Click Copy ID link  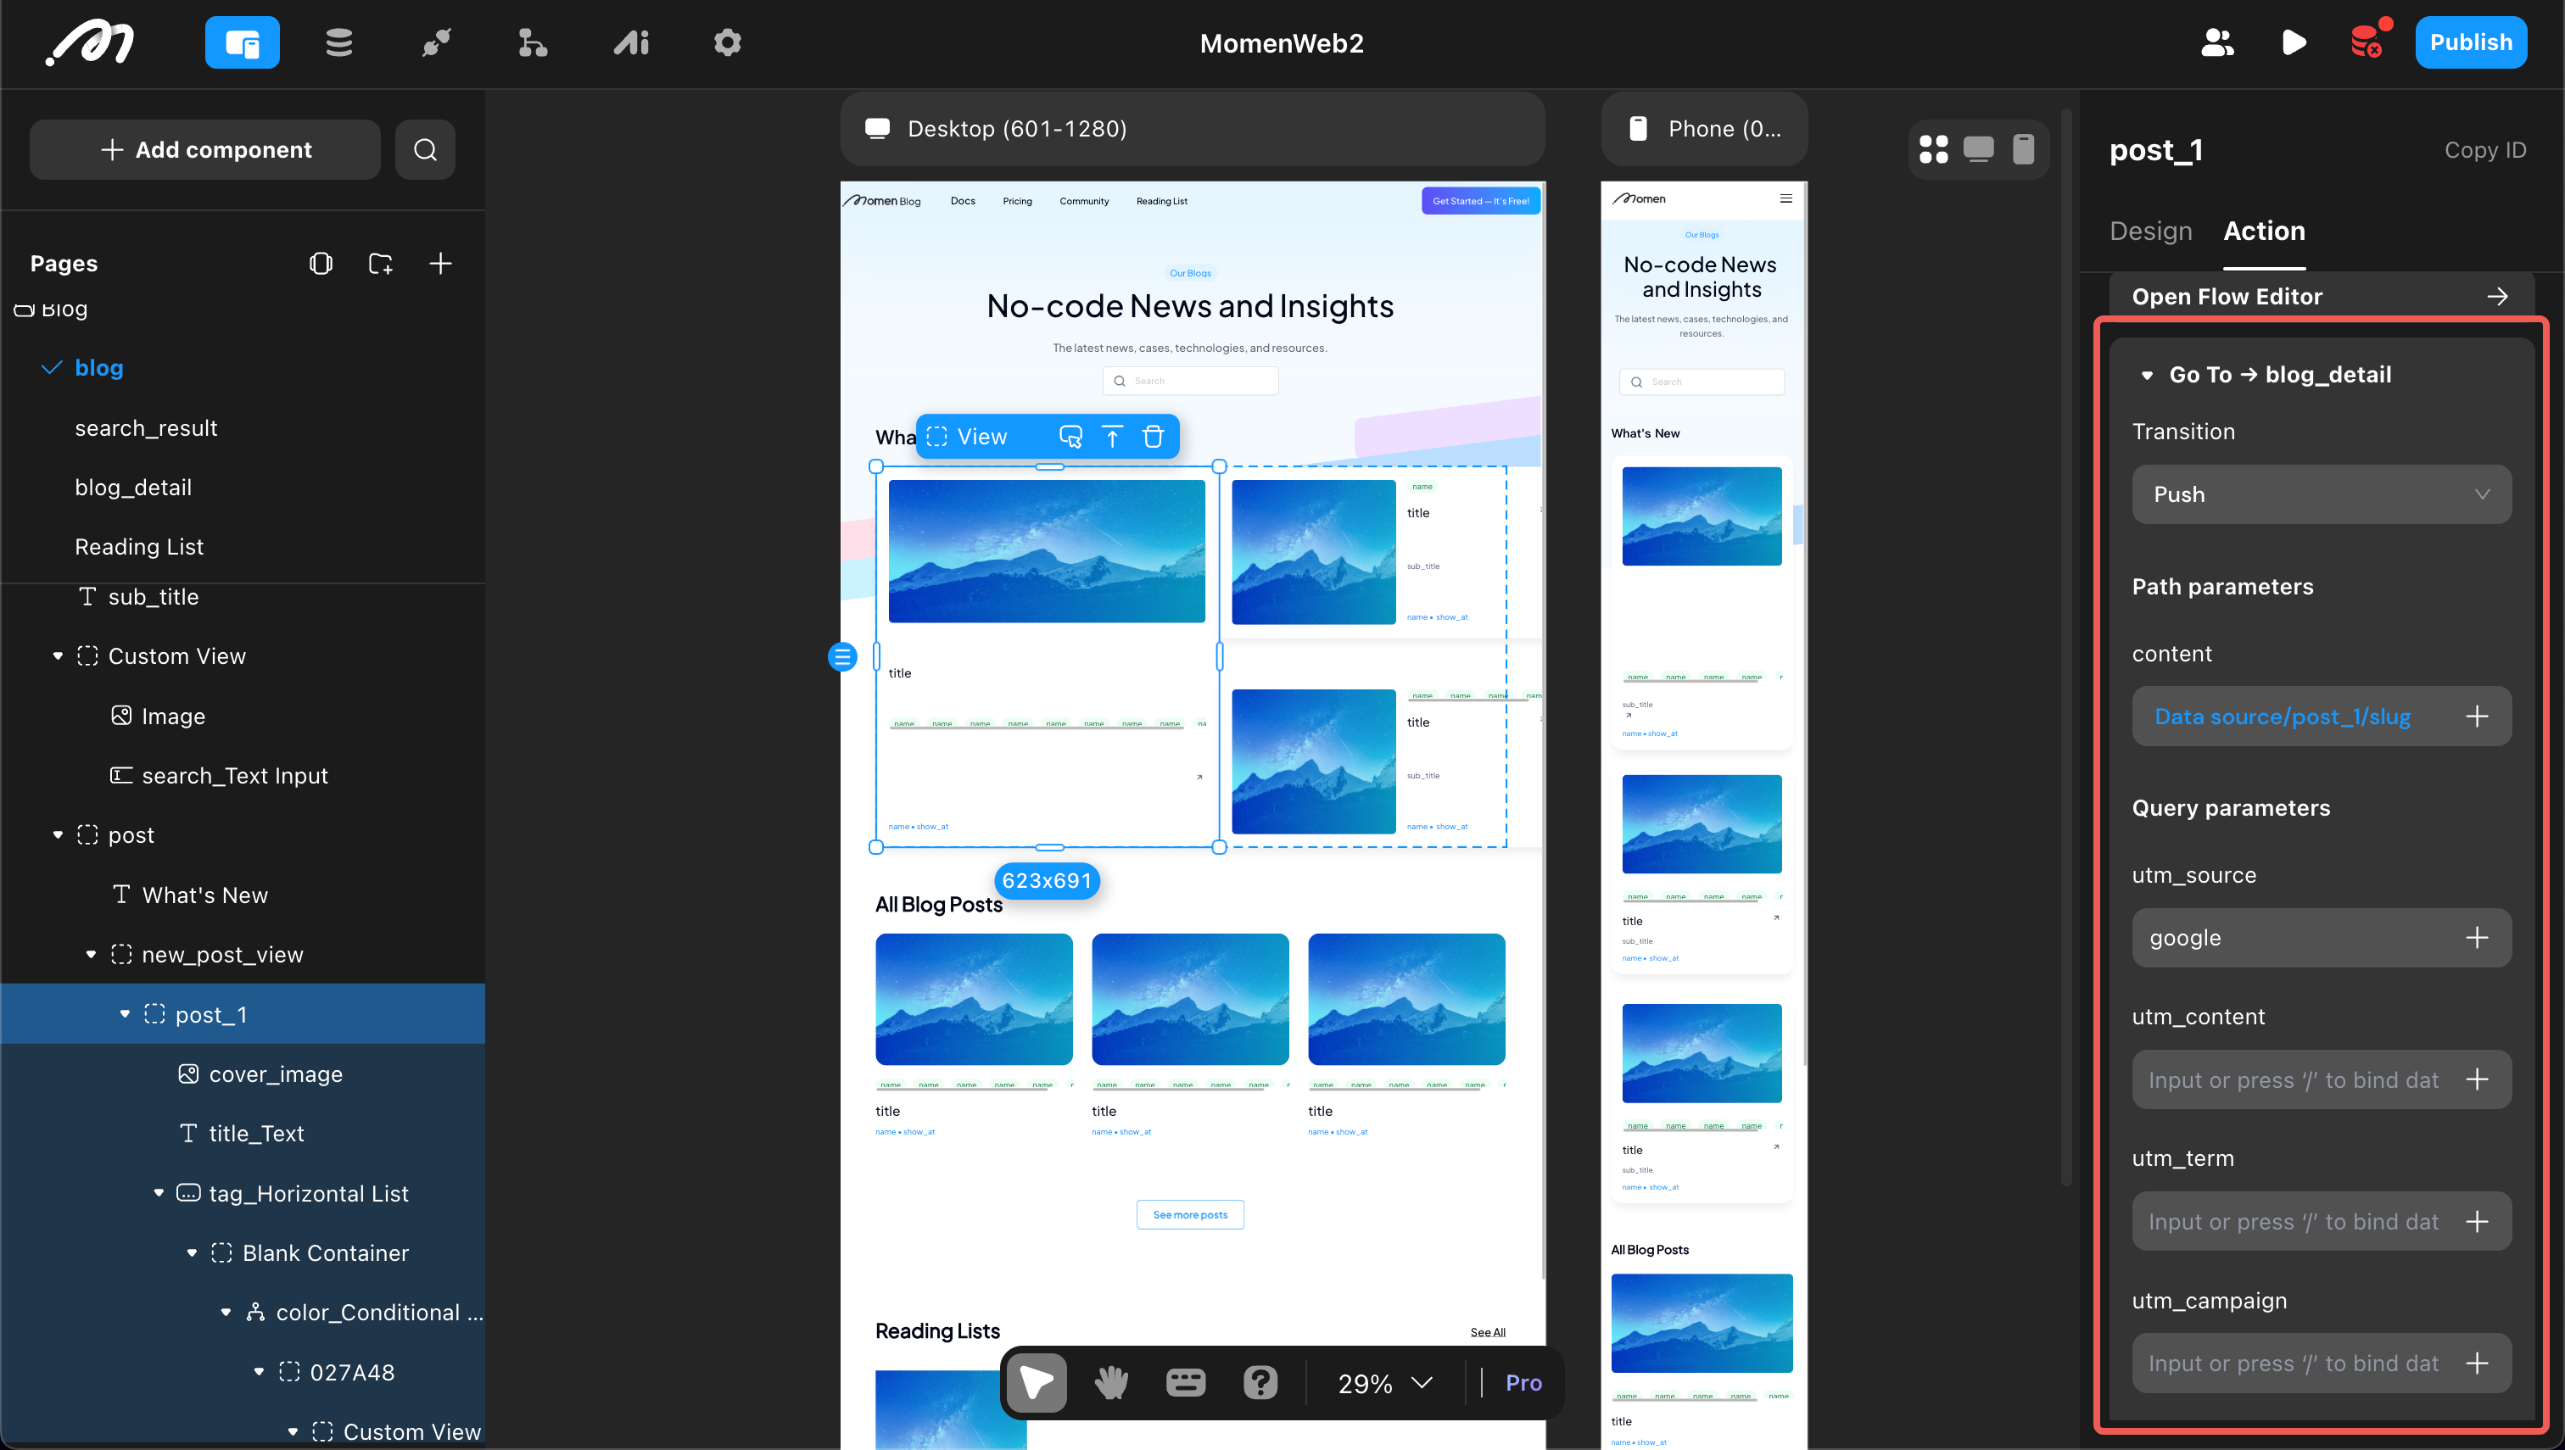coord(2484,150)
